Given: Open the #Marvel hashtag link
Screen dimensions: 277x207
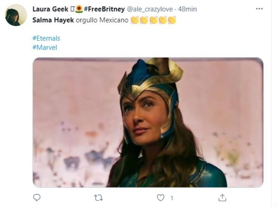Looking at the screenshot, I should click(x=45, y=48).
